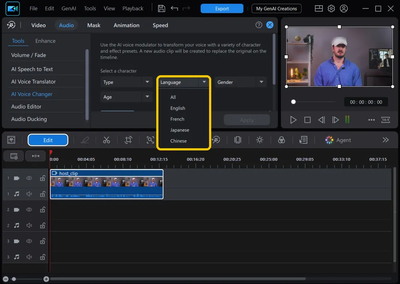Switch to the Animation tab

tap(126, 25)
